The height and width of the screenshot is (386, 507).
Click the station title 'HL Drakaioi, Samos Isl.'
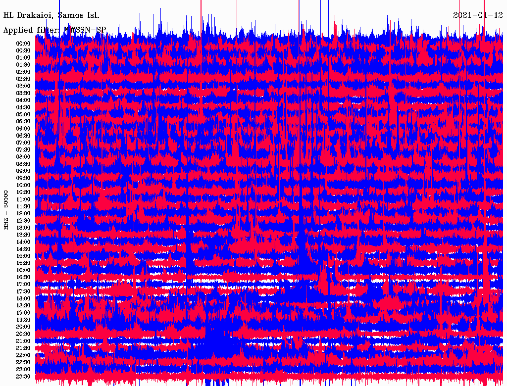point(51,15)
